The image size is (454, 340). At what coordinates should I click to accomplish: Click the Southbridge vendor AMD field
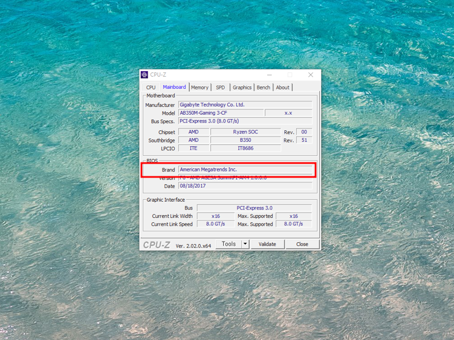(193, 140)
